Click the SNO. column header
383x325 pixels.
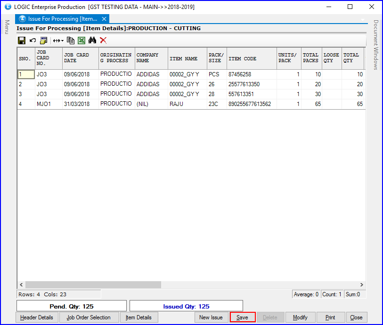click(x=26, y=58)
